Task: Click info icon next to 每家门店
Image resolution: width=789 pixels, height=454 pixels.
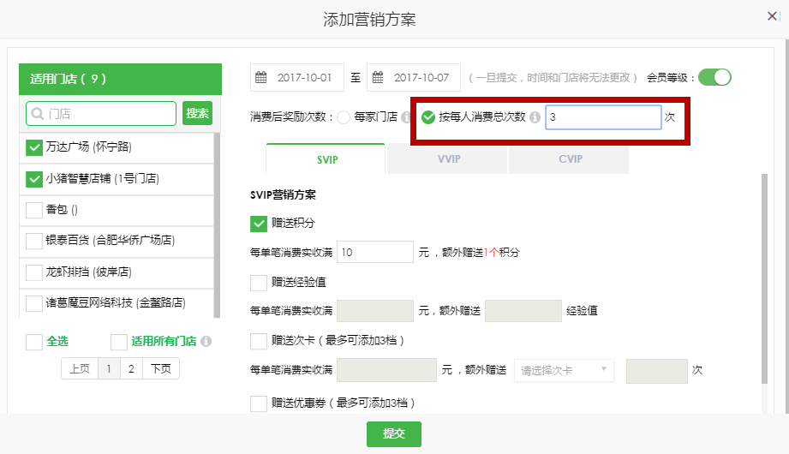Action: coord(406,117)
